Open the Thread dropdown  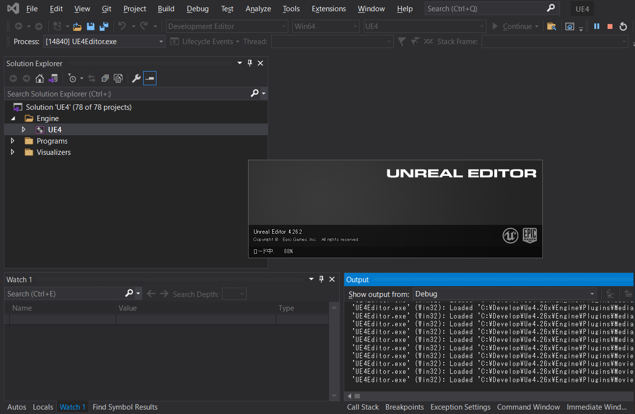(332, 42)
